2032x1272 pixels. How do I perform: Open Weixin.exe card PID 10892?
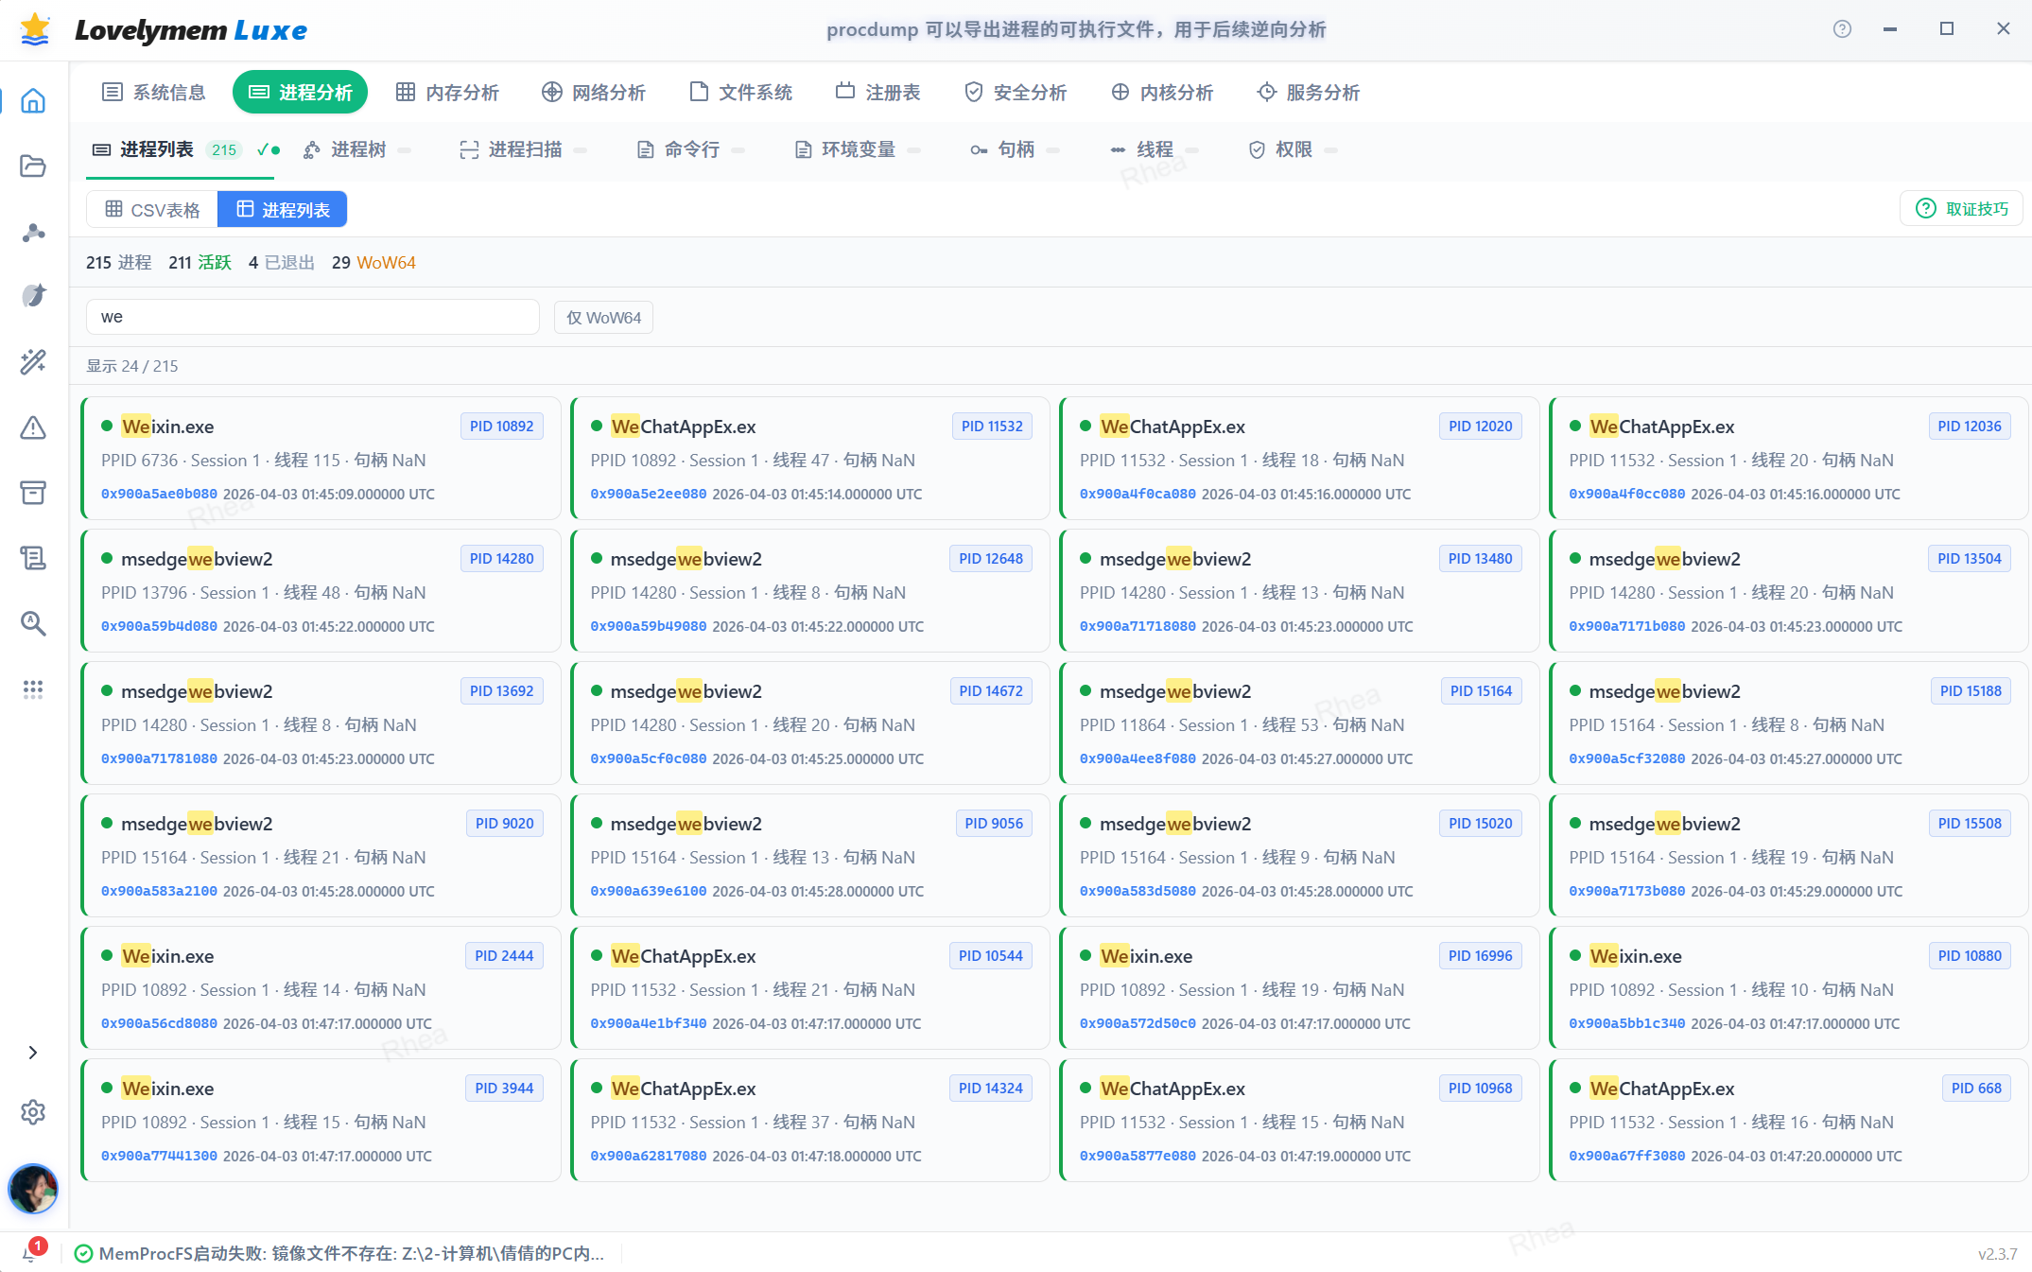pos(321,459)
